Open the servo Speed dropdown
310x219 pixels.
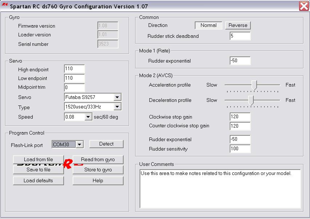[x=88, y=117]
